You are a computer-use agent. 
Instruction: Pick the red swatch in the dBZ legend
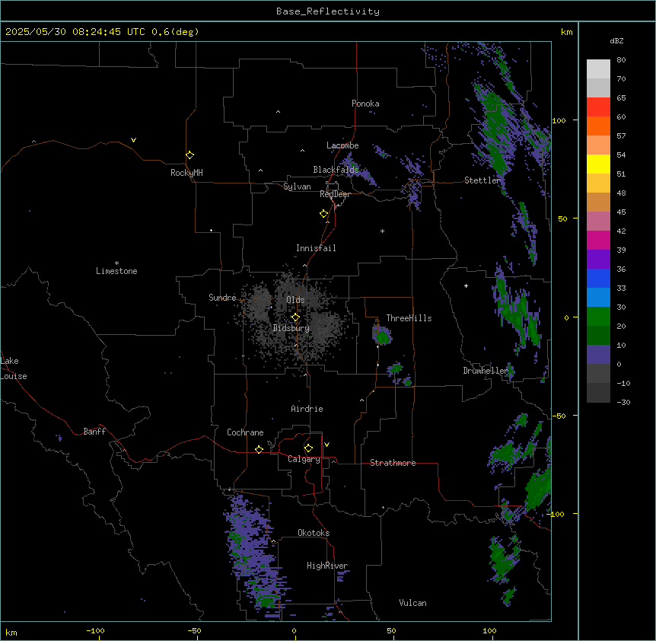click(598, 107)
